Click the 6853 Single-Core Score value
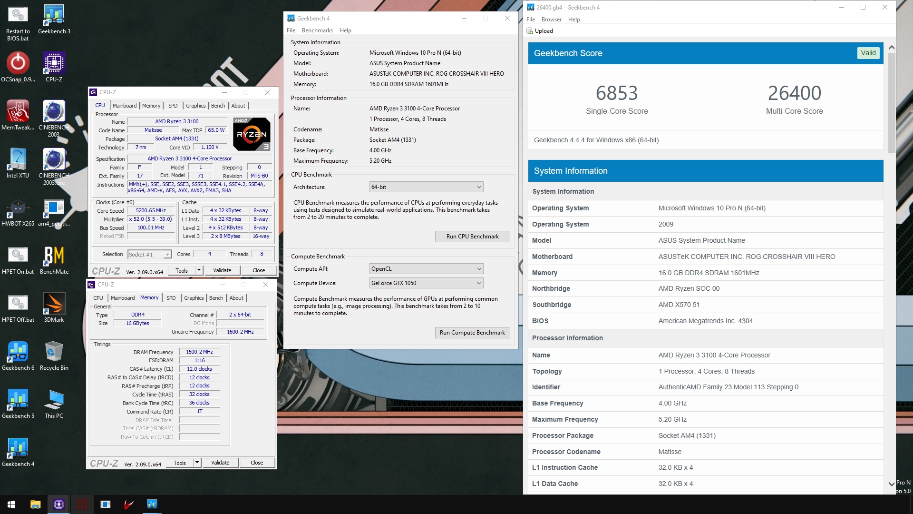This screenshot has height=514, width=913. [617, 93]
